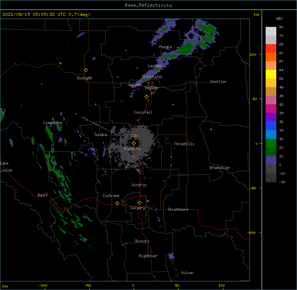
Task: Select the 65 dBZ red color swatch
Action: [x=271, y=49]
